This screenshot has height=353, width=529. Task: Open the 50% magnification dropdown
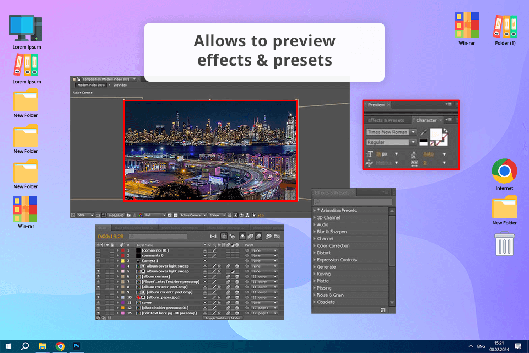point(85,215)
